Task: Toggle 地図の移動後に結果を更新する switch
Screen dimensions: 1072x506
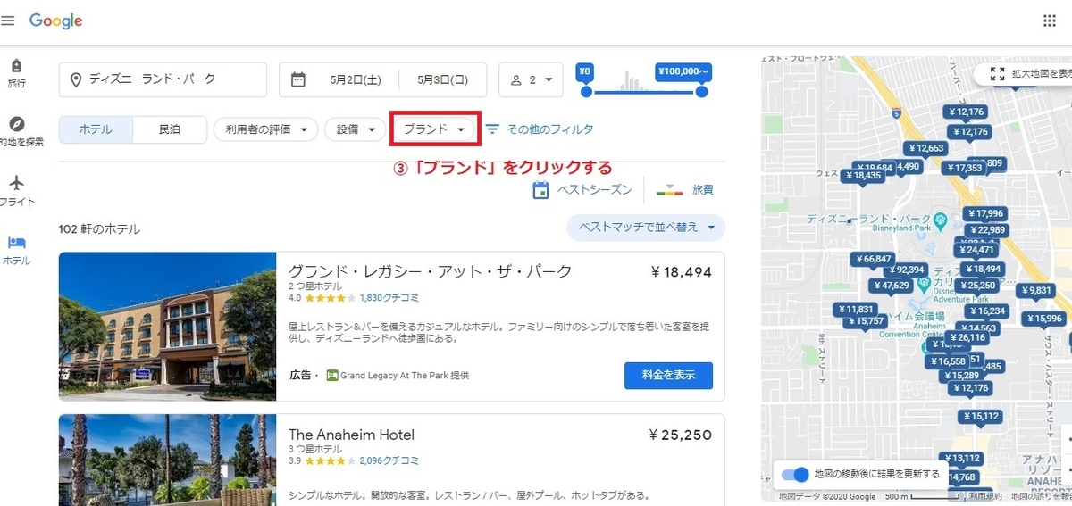Action: coord(794,474)
